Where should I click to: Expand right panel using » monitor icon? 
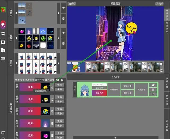(x=159, y=3)
